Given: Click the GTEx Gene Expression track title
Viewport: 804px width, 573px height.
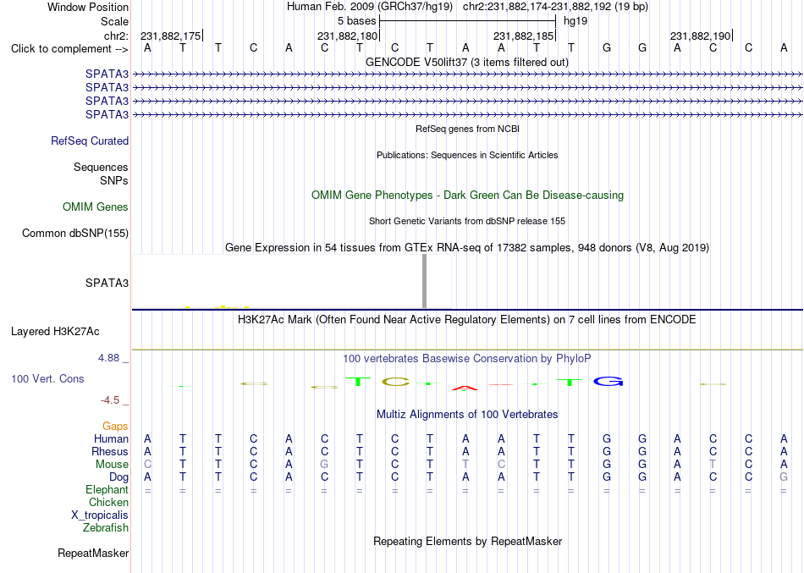Looking at the screenshot, I should [467, 248].
